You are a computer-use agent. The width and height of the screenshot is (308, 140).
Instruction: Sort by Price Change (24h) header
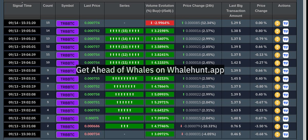pyautogui.click(x=198, y=6)
